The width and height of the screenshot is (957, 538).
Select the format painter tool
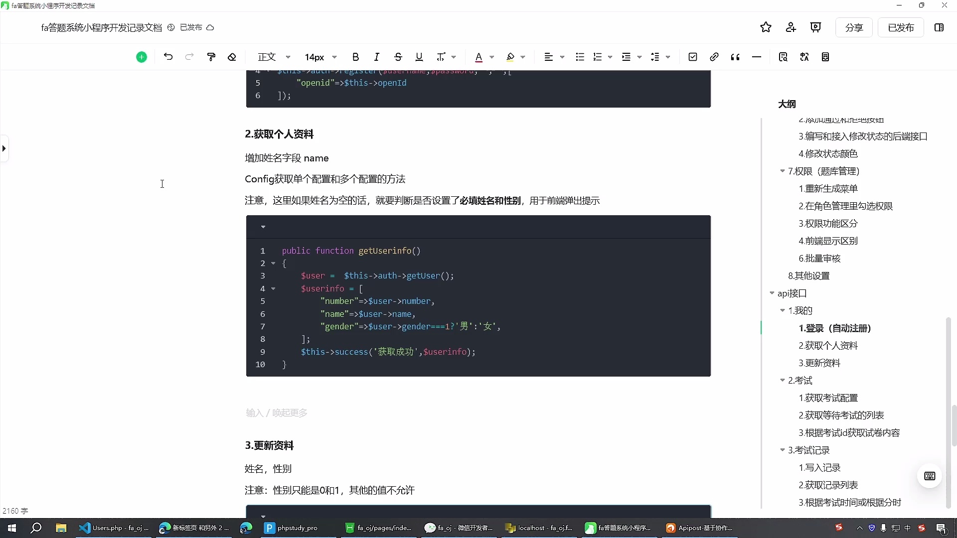click(211, 57)
